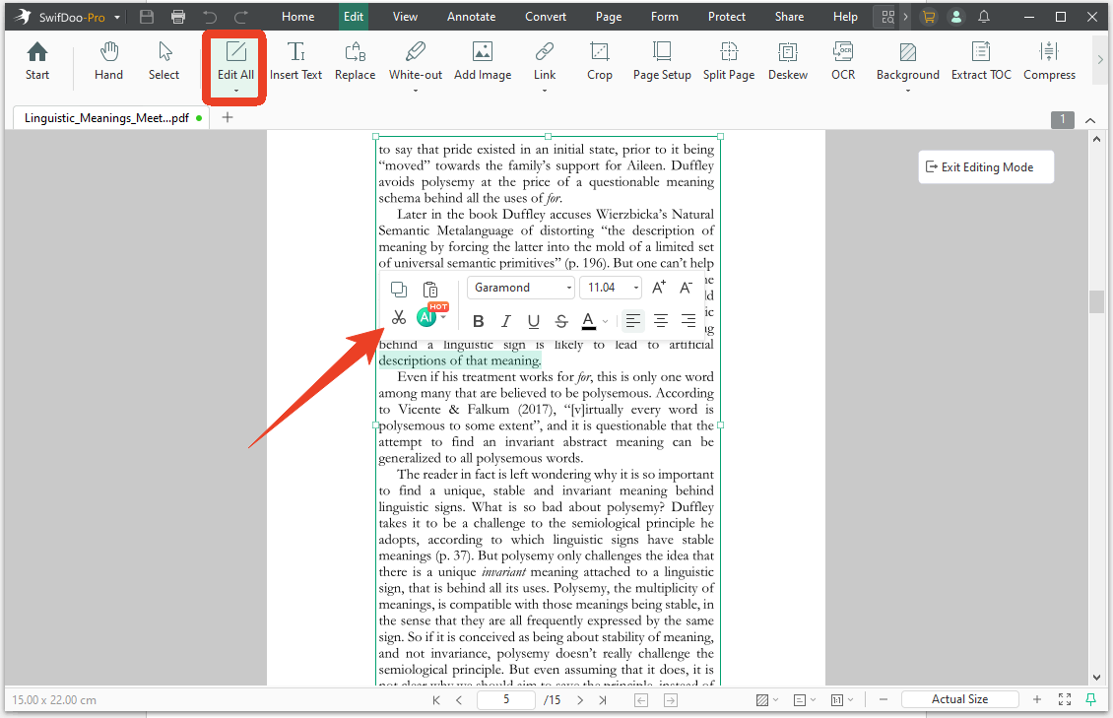Open the Protect menu tab
Image resolution: width=1113 pixels, height=718 pixels.
click(727, 17)
